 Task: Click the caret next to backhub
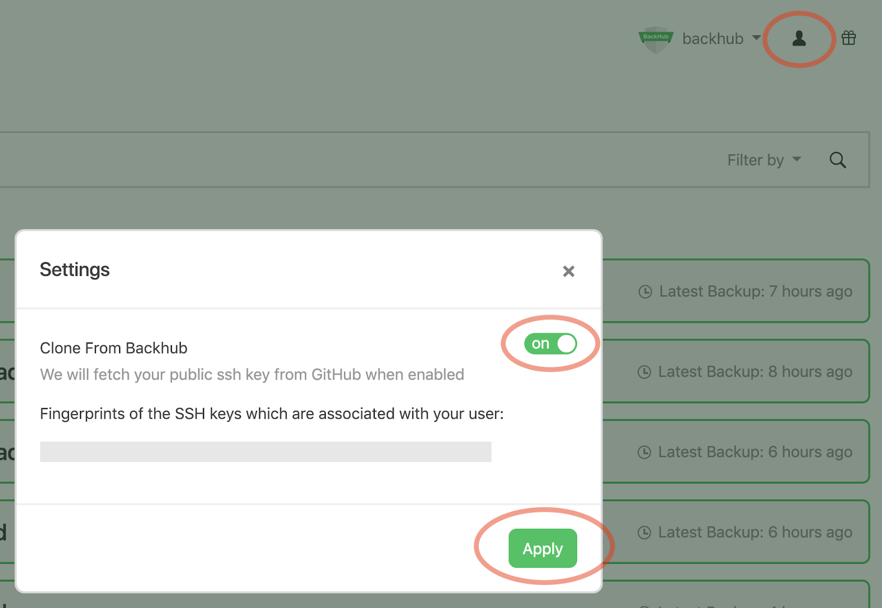coord(756,38)
